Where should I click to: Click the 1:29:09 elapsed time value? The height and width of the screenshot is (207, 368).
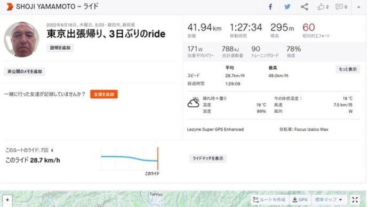pos(233,84)
